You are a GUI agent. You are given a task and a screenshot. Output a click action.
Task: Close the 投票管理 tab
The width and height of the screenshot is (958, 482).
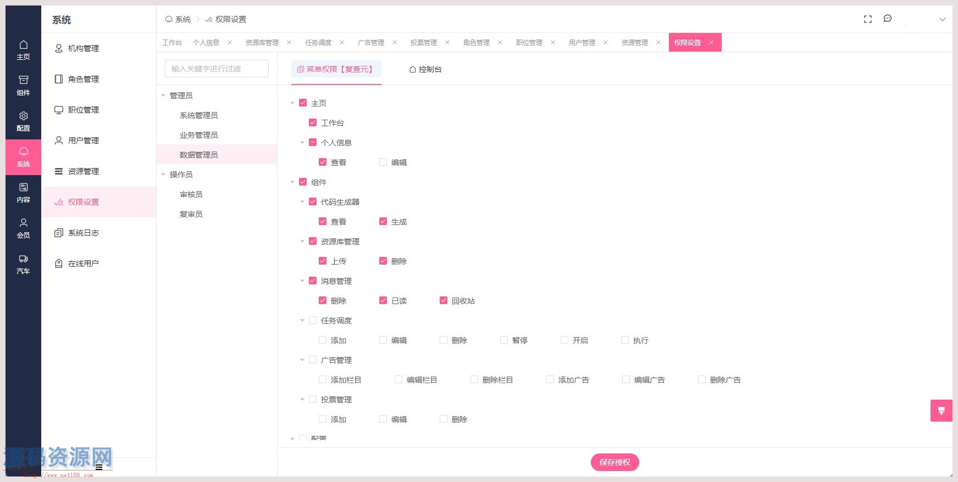click(447, 42)
